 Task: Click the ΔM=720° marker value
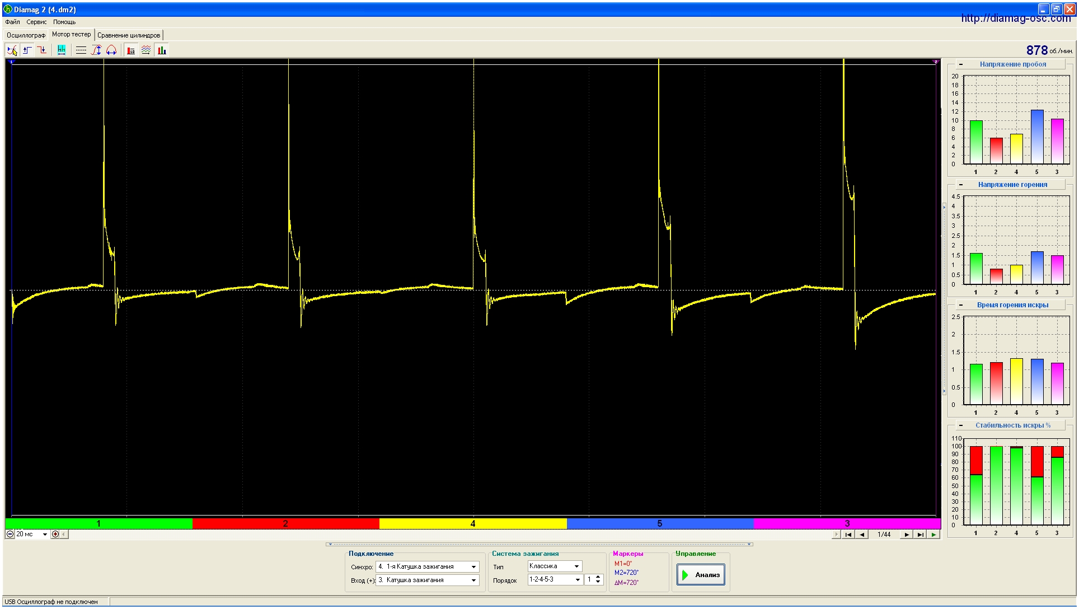626,583
